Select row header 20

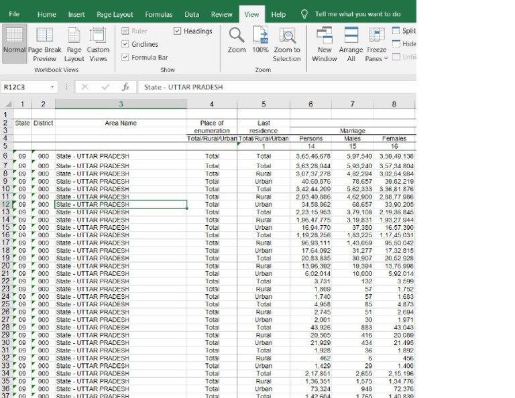pos(6,266)
